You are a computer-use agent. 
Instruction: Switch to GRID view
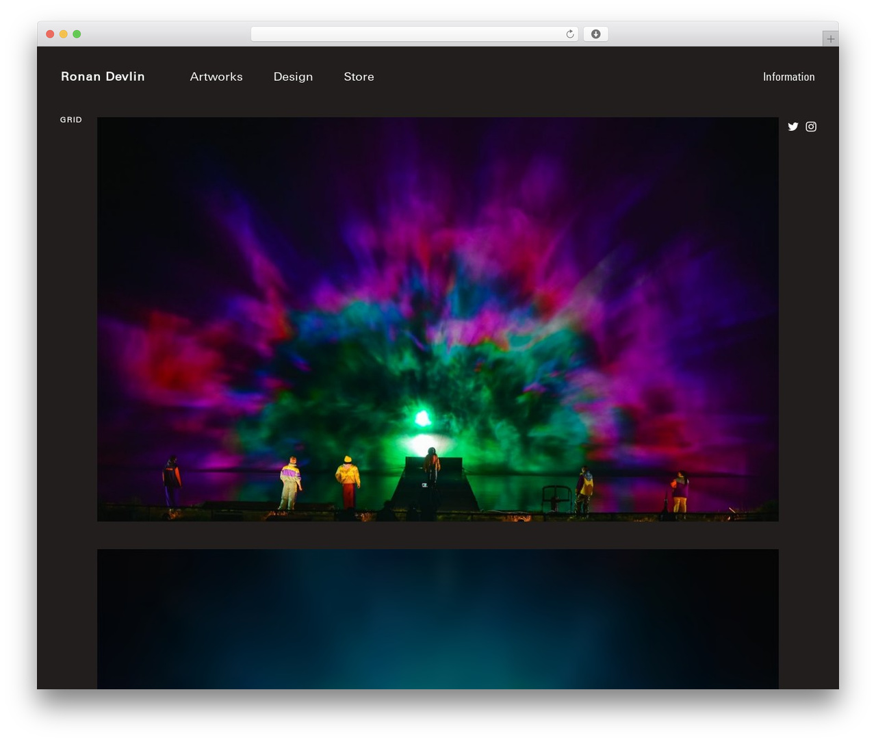coord(71,120)
